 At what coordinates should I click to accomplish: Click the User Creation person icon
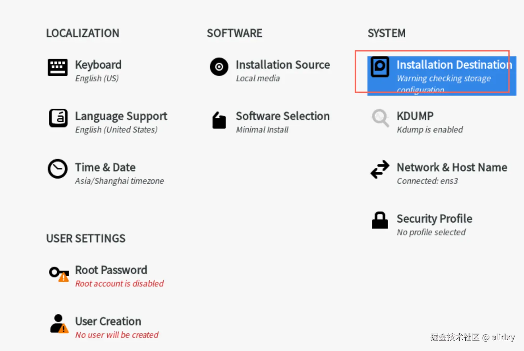59,324
